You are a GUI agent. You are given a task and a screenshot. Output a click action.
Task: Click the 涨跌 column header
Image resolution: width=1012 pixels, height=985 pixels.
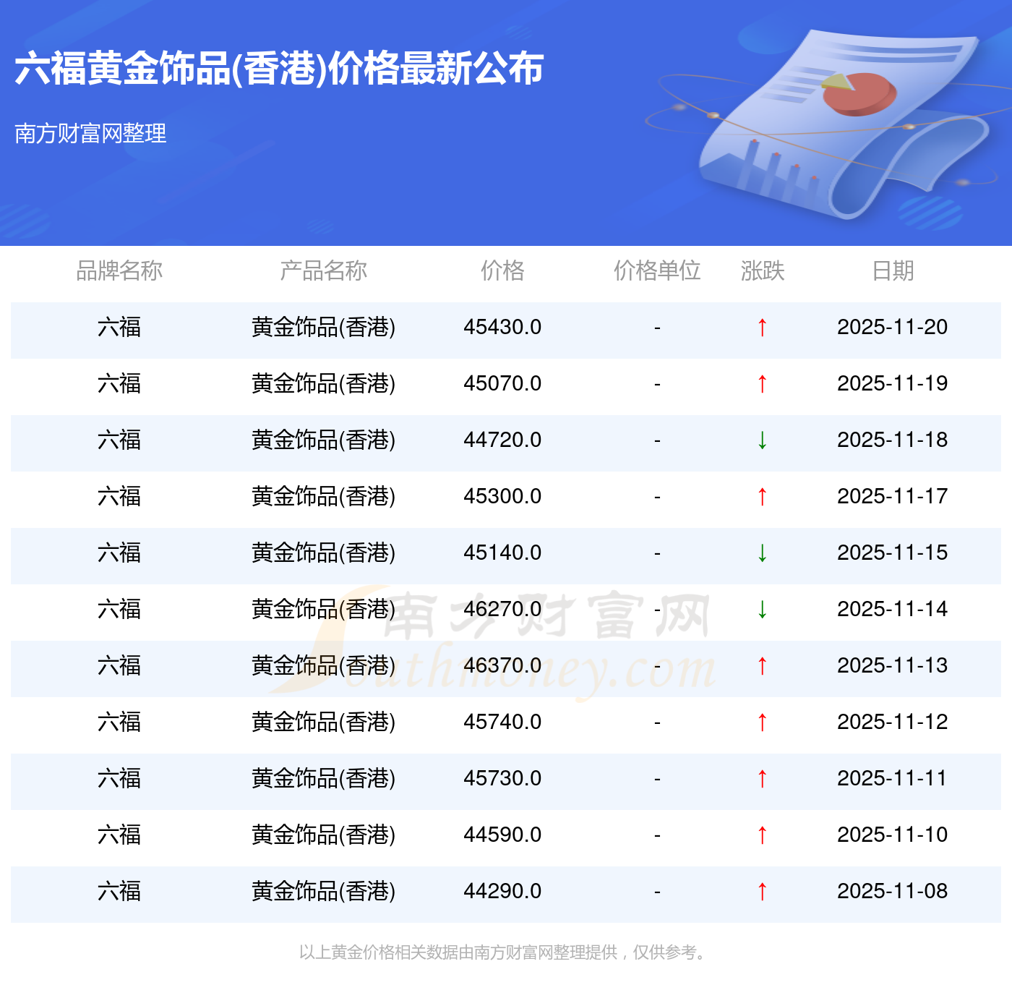click(763, 270)
